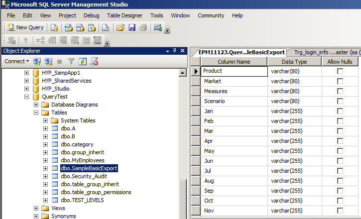This screenshot has width=361, height=219.
Task: Select the dbo.TEST_LEVELS table
Action: coord(82,201)
